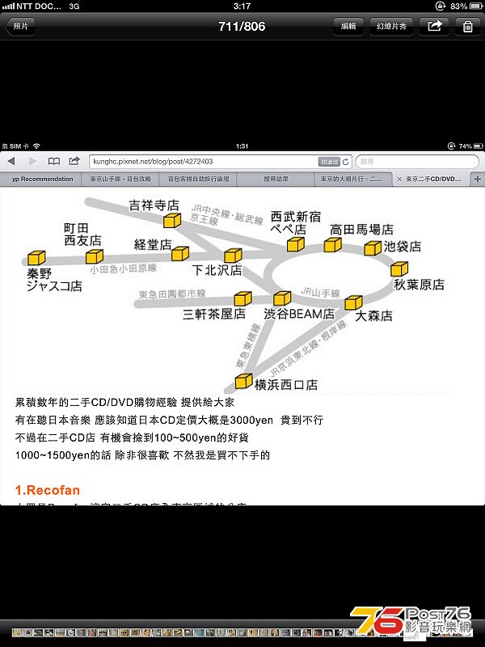Image resolution: width=485 pixels, height=647 pixels.
Task: Switch to the 背包客棧自助旅行論壇 tab
Action: pos(198,179)
